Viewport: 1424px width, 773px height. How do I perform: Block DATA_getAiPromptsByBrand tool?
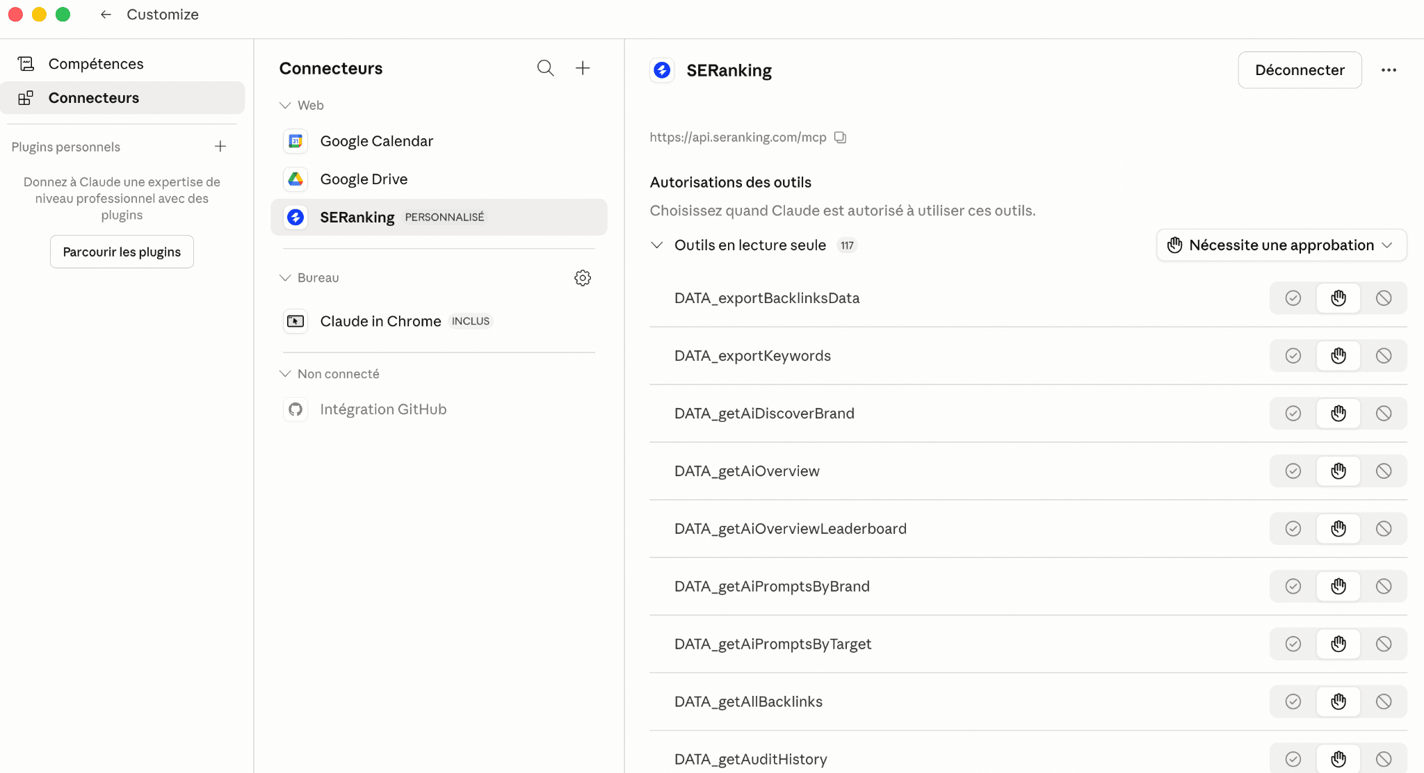1384,587
